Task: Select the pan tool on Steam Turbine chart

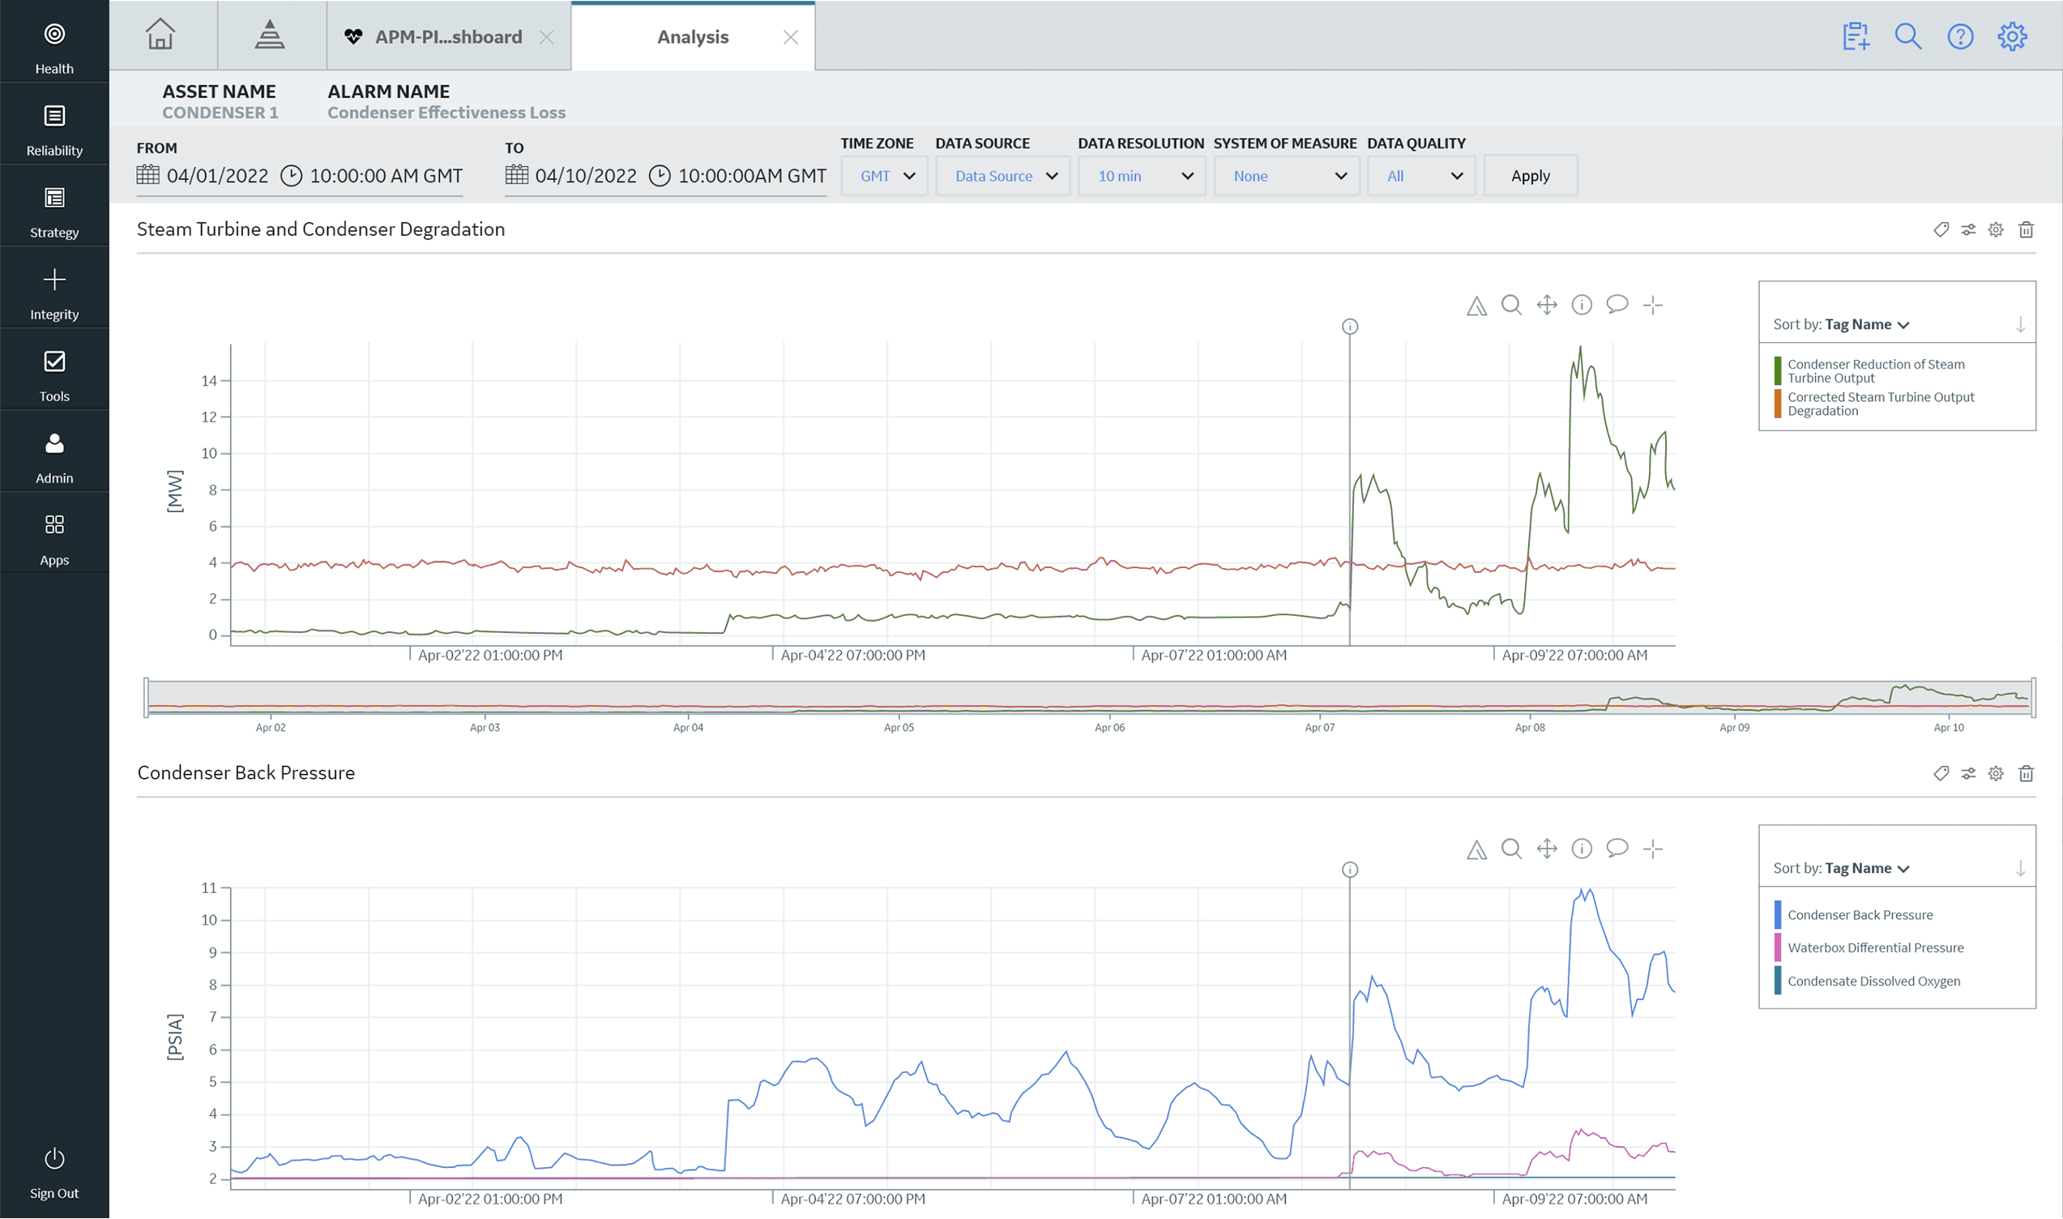Action: (x=1546, y=306)
